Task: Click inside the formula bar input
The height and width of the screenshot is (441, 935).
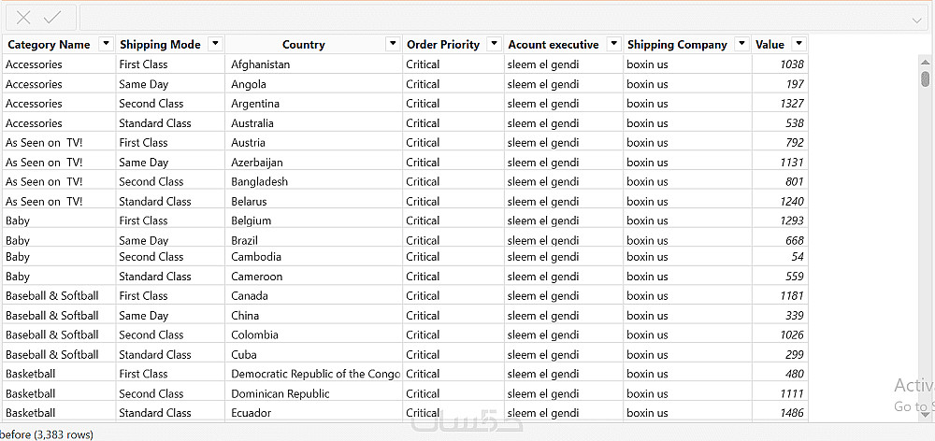Action: (494, 18)
